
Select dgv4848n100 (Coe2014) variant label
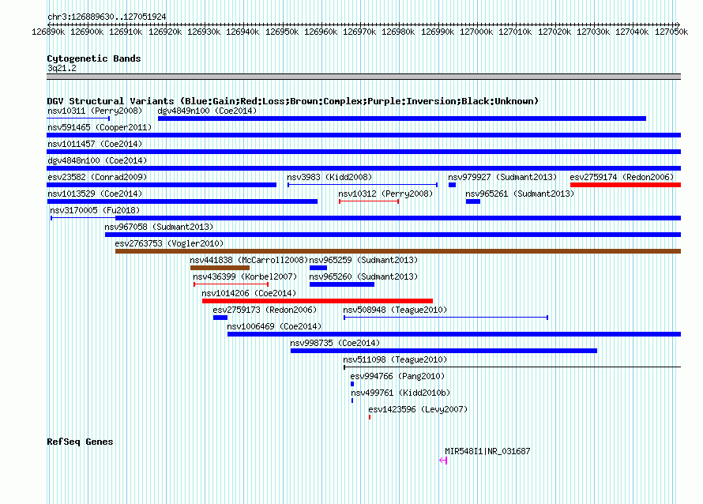(97, 160)
